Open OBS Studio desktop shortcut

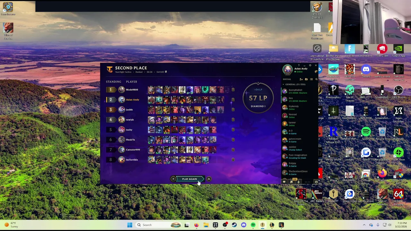398,92
